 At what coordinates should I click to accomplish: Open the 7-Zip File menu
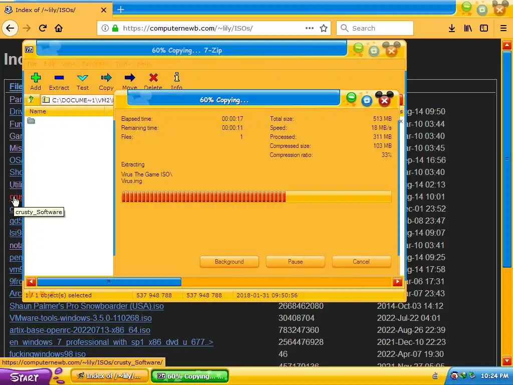point(32,64)
